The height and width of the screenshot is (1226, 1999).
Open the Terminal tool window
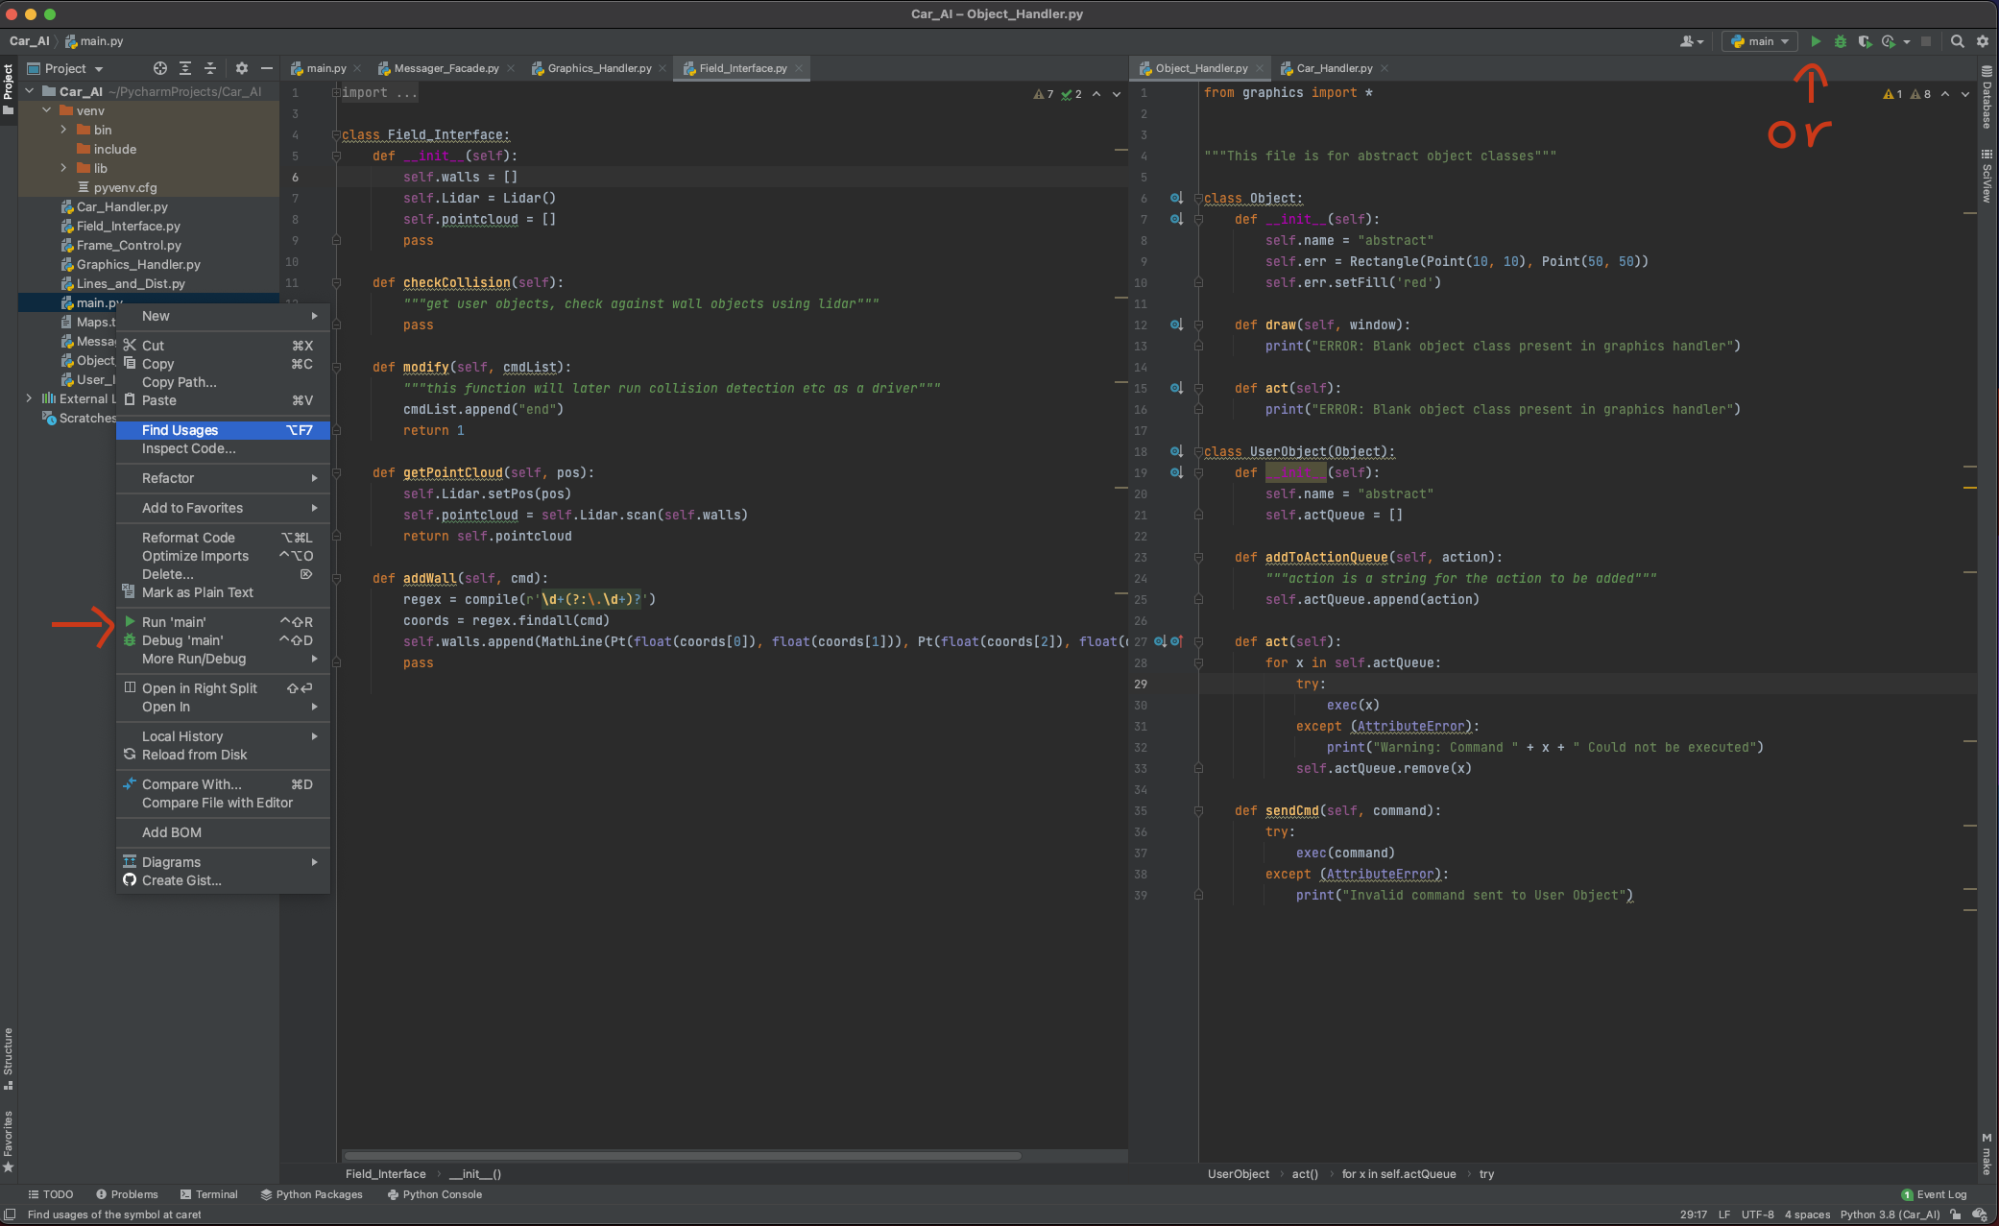[x=208, y=1194]
